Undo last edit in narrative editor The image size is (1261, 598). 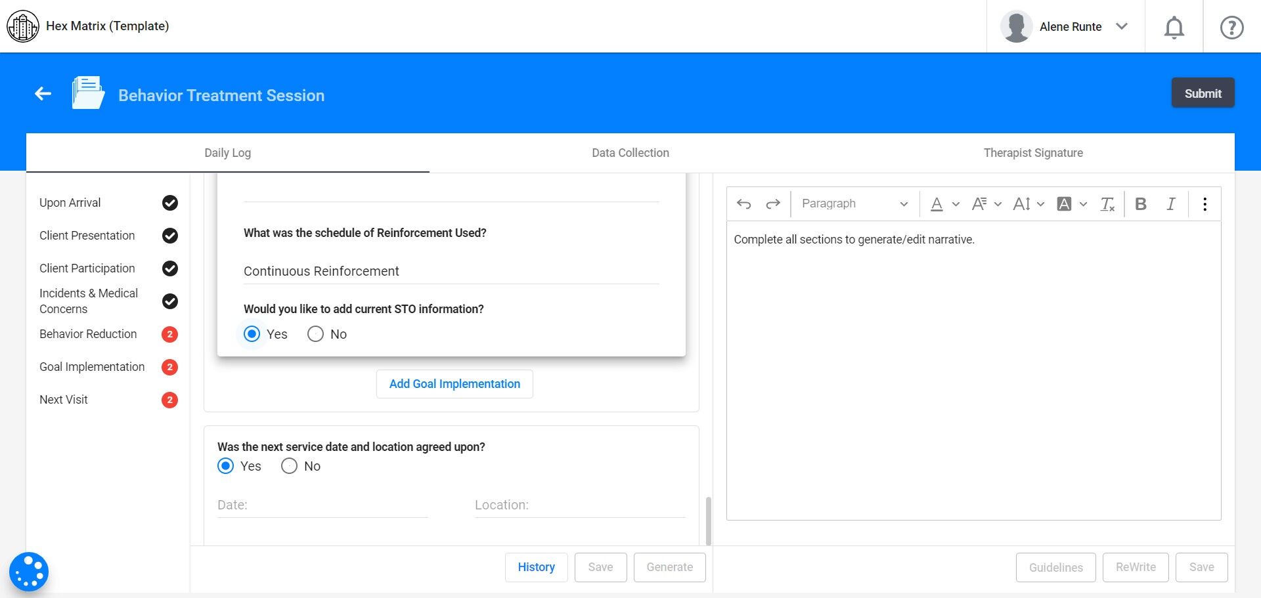coord(743,204)
